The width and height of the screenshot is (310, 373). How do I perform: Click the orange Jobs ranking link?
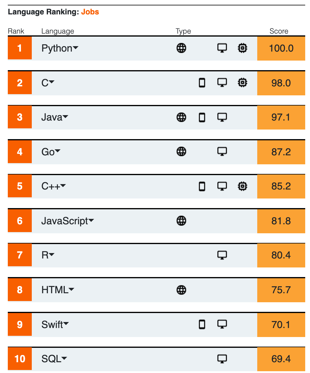point(90,12)
